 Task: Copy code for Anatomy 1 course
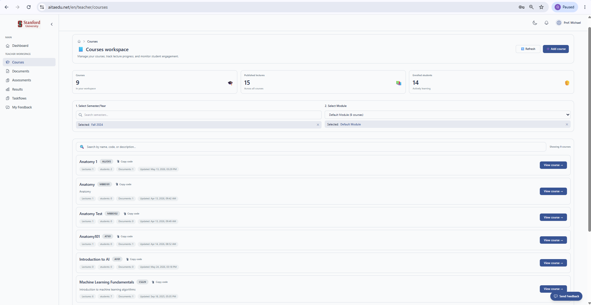tap(125, 161)
